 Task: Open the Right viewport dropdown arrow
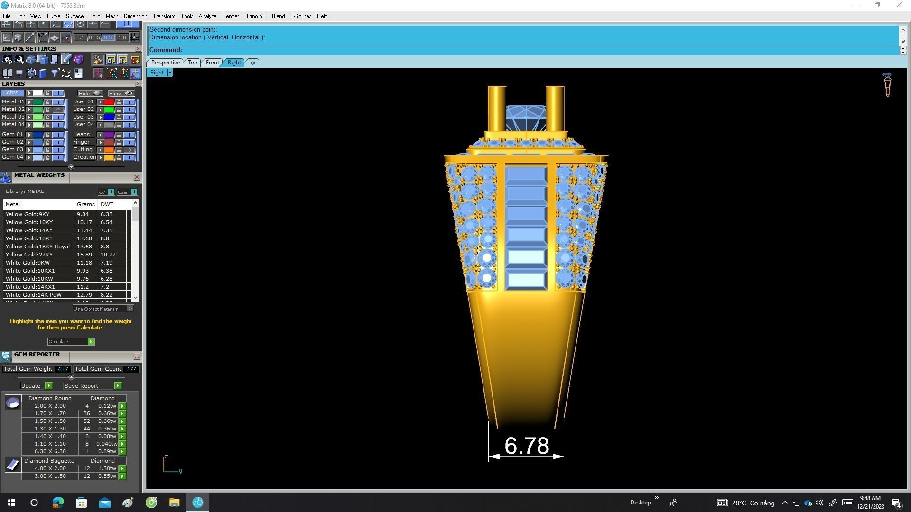[x=170, y=73]
